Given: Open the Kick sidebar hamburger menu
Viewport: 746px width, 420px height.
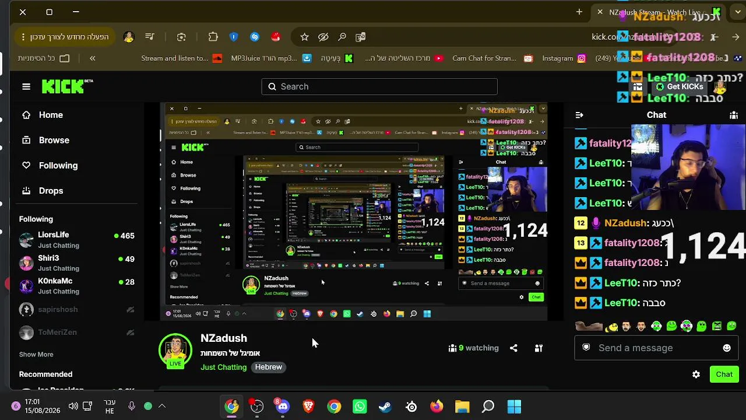Looking at the screenshot, I should pyautogui.click(x=26, y=87).
